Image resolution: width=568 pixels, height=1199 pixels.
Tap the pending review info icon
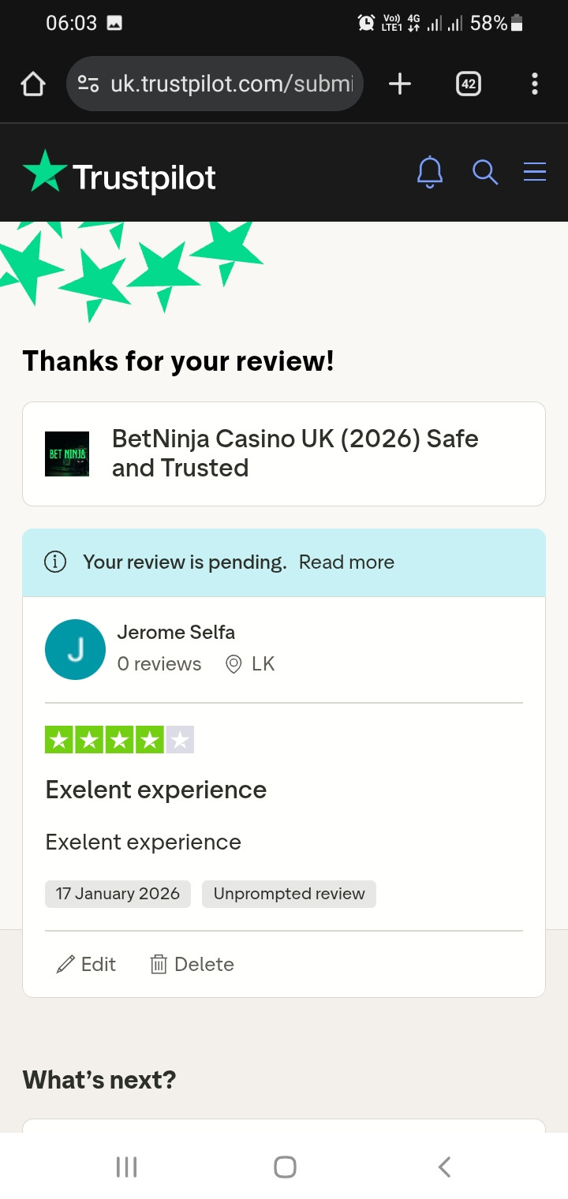pos(55,562)
